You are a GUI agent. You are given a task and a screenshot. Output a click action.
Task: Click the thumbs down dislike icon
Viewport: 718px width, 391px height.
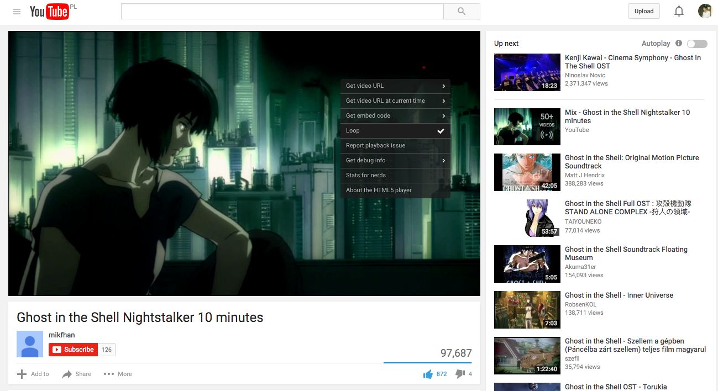[460, 374]
